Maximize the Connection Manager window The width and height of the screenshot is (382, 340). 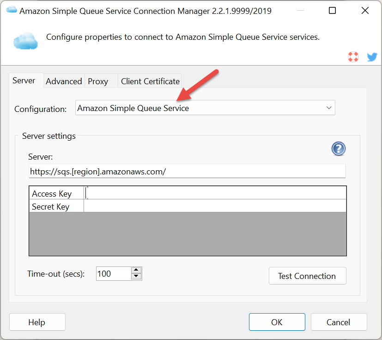click(332, 11)
